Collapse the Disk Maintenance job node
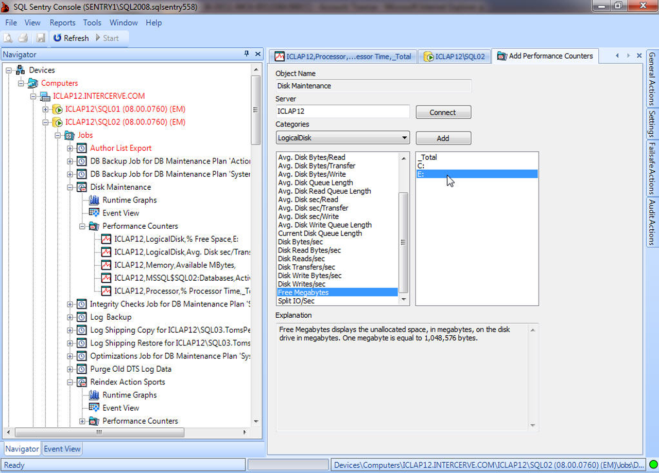Viewport: 659px width, 473px height. tap(70, 187)
